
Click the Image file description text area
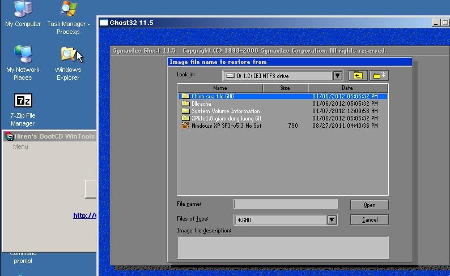click(x=283, y=248)
